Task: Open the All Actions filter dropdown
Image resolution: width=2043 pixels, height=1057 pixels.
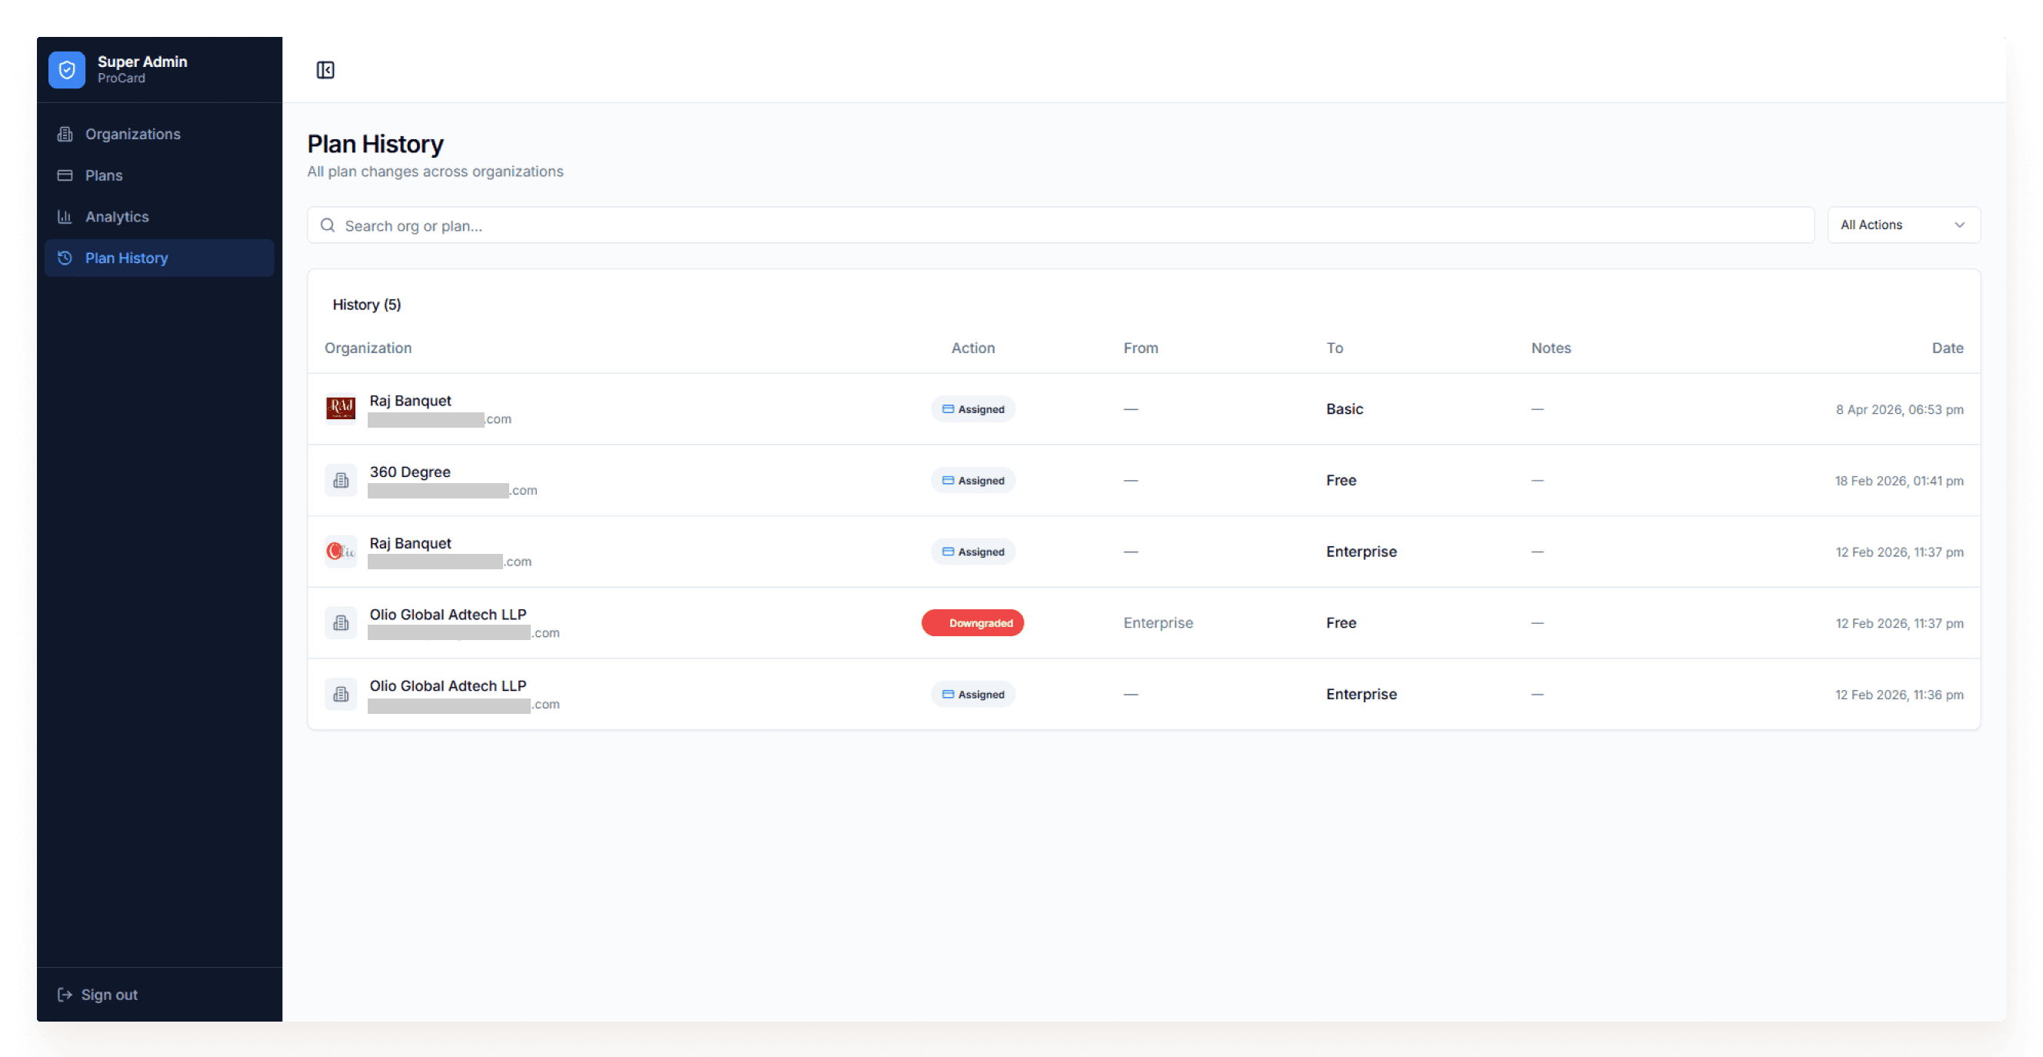Action: point(1904,225)
